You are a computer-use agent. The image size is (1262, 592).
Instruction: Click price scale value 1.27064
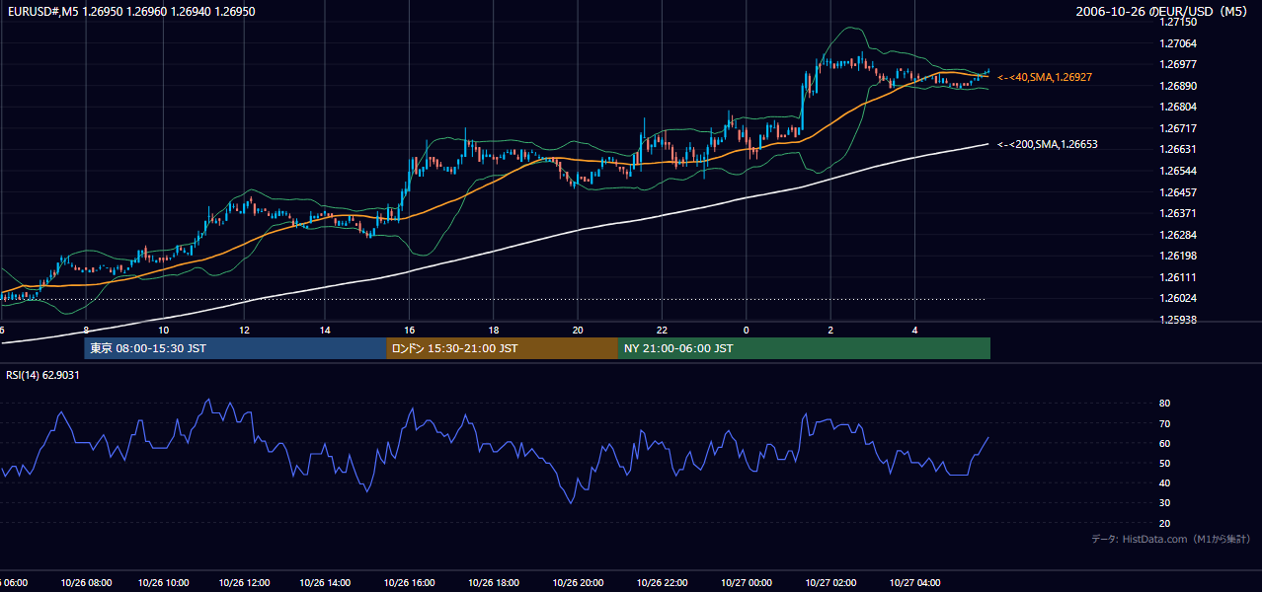click(1179, 43)
